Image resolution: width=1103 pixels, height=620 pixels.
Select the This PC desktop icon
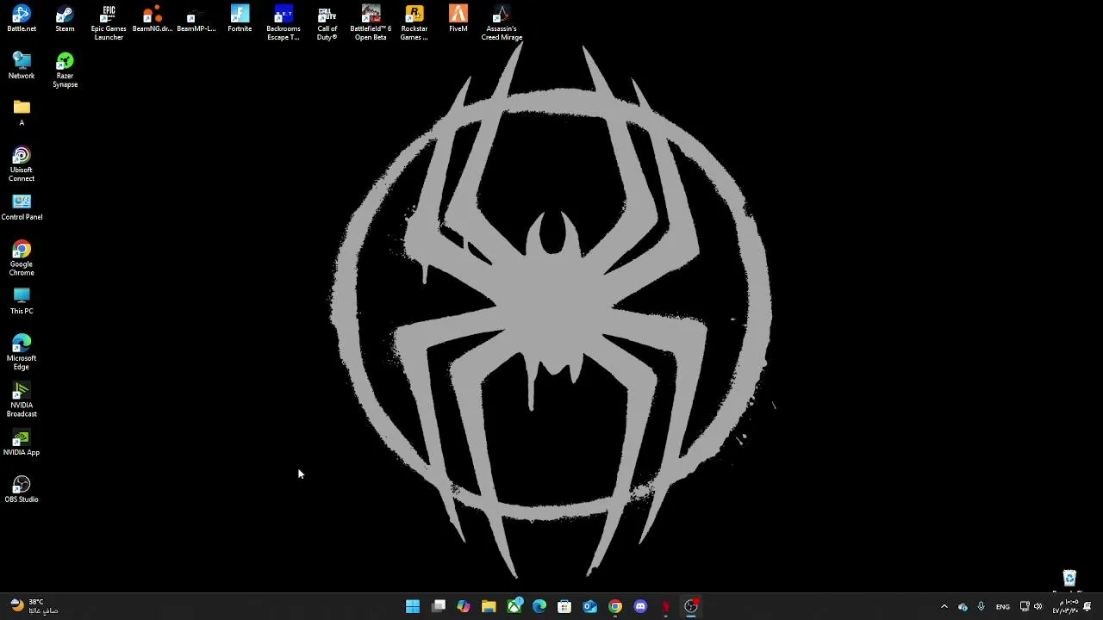tap(22, 301)
